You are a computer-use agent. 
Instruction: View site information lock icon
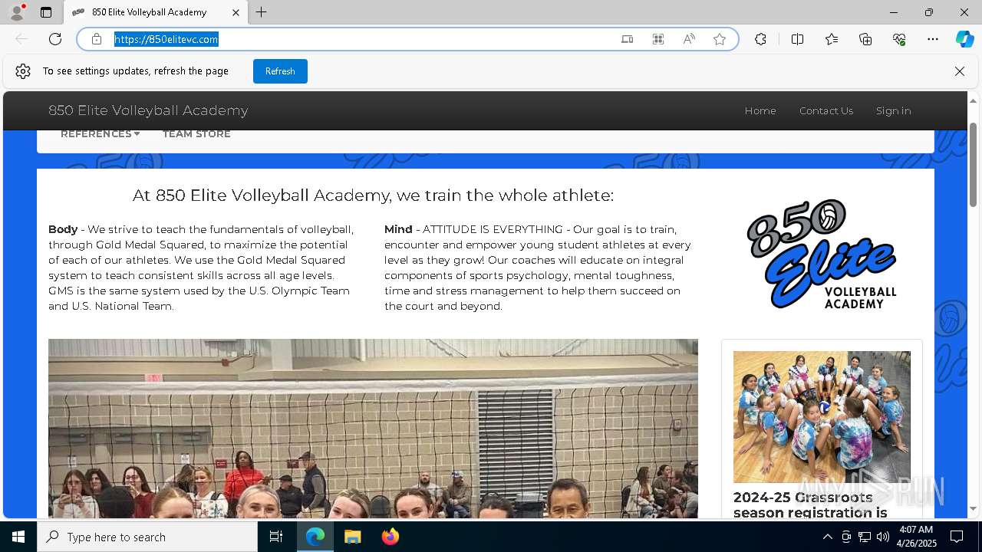click(x=97, y=39)
